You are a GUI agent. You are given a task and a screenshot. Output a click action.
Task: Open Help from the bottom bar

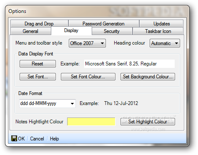click(54, 139)
